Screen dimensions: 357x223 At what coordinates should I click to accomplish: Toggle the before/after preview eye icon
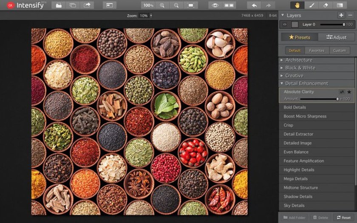tap(215, 5)
